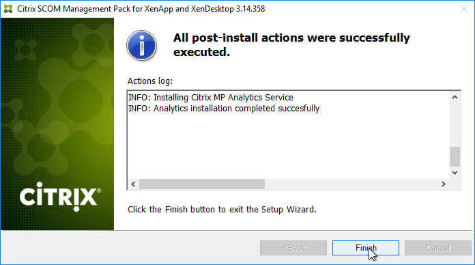Click the Citrix app icon in title bar
Image resolution: width=475 pixels, height=265 pixels.
click(x=8, y=9)
